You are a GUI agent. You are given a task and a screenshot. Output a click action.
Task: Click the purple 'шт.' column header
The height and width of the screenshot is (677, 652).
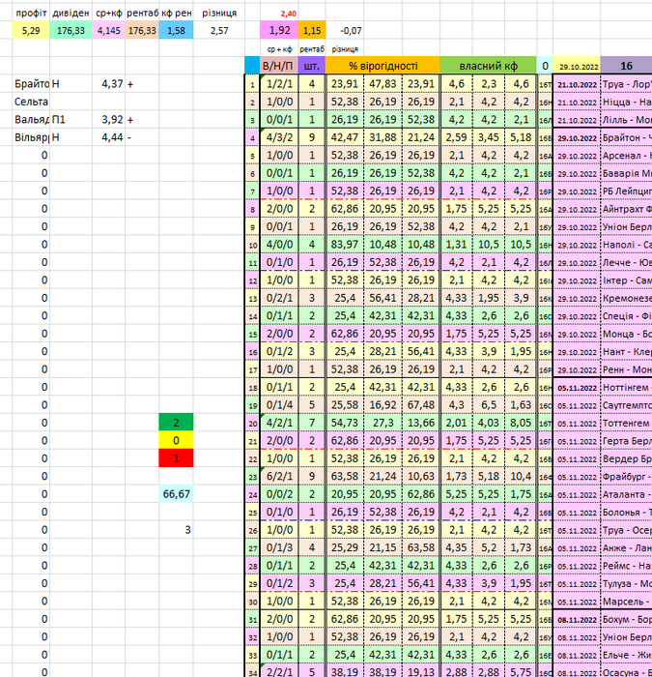(312, 66)
